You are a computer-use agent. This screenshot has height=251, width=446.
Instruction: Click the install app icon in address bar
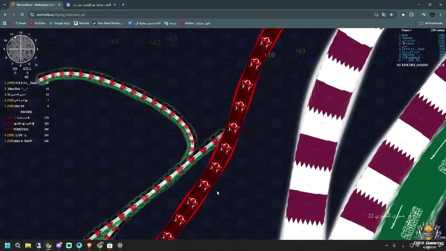[376, 15]
